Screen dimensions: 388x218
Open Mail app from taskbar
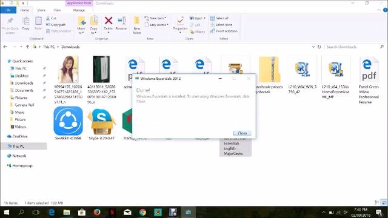(x=127, y=212)
